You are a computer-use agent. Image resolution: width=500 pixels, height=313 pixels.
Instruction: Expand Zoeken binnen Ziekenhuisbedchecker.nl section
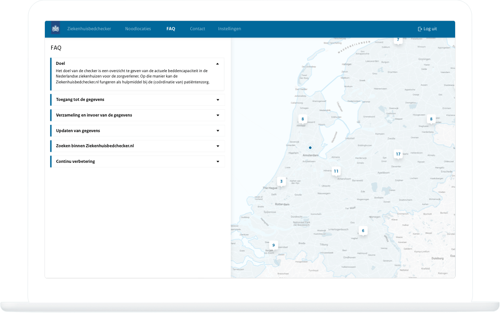[138, 146]
